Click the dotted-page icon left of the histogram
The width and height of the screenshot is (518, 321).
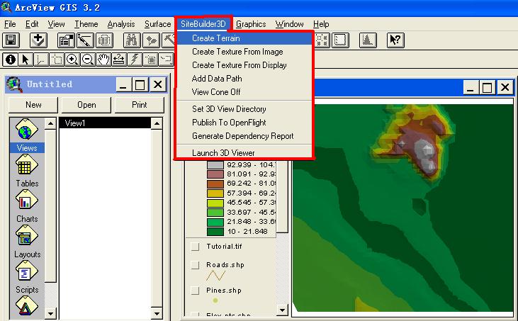[x=341, y=40]
